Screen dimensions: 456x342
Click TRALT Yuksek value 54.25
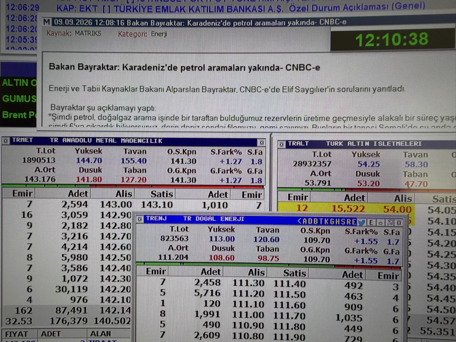click(x=369, y=164)
